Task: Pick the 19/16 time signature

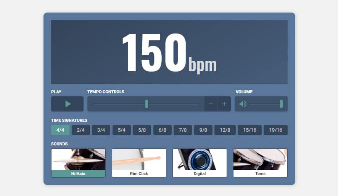Action: [275, 130]
